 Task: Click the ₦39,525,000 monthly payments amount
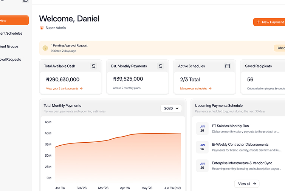tap(128, 79)
